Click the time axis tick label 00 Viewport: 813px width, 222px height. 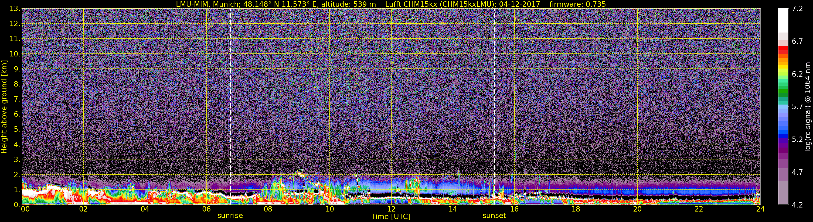pyautogui.click(x=25, y=209)
